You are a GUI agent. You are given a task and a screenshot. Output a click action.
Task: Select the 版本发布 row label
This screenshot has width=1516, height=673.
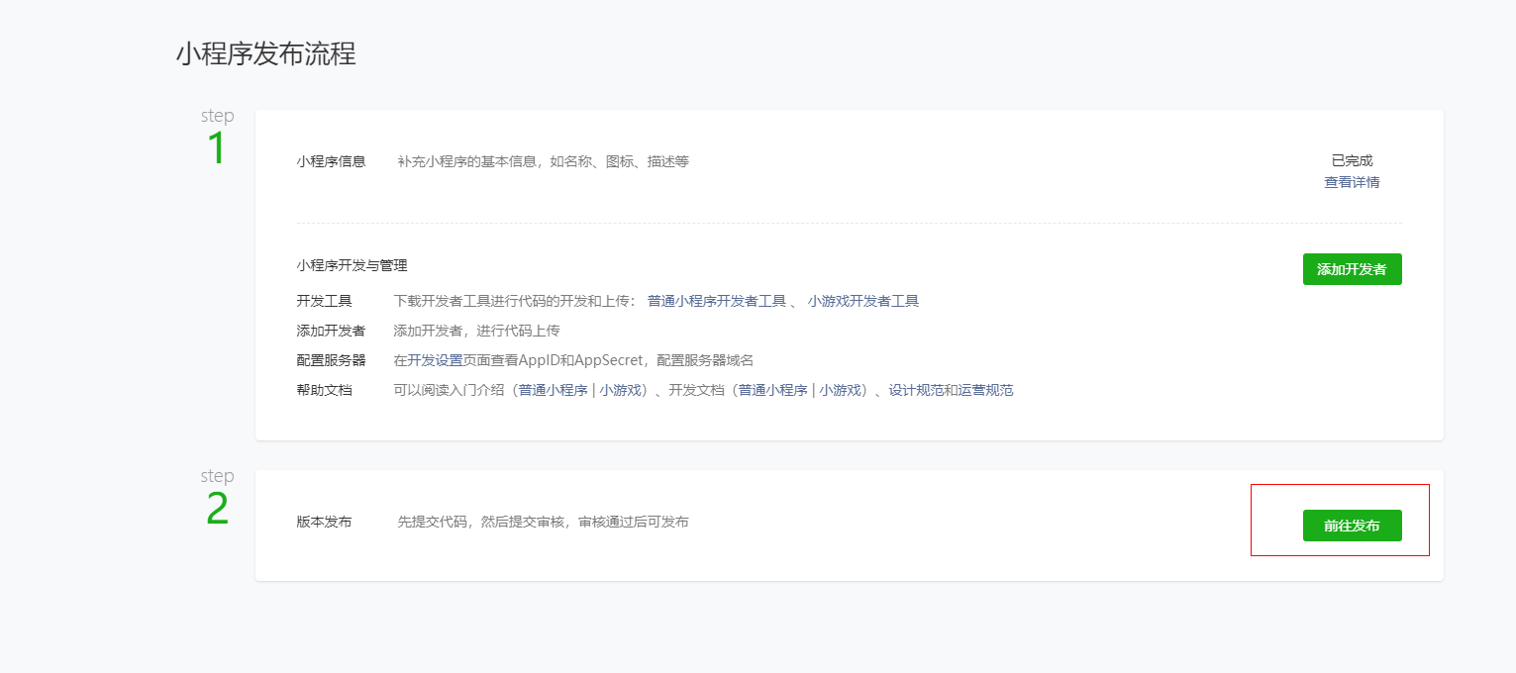pos(324,522)
